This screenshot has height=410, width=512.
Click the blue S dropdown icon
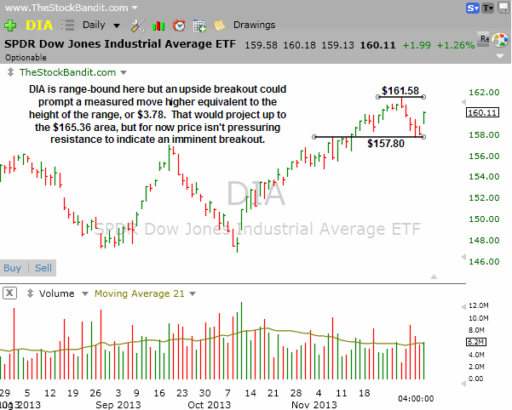click(x=473, y=8)
